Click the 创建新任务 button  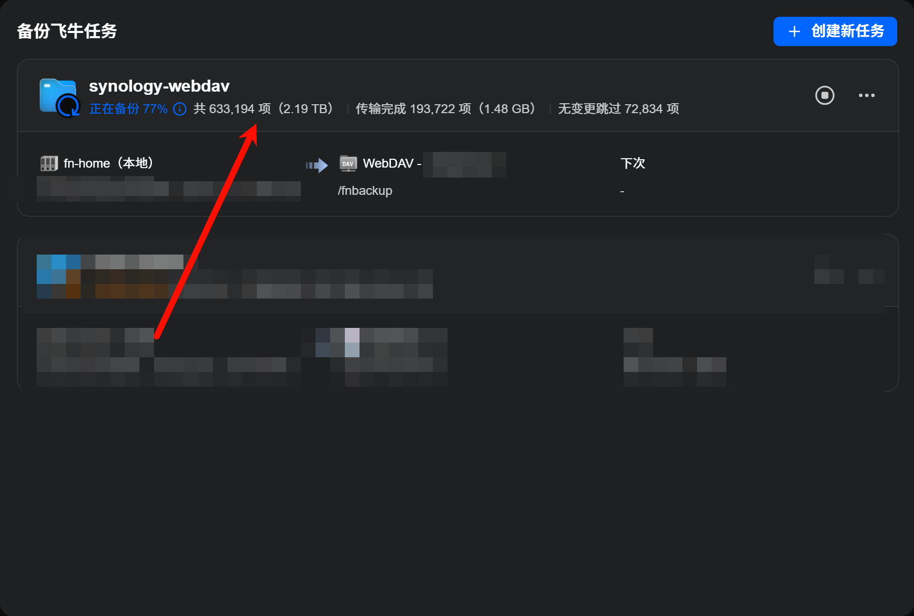coord(835,31)
